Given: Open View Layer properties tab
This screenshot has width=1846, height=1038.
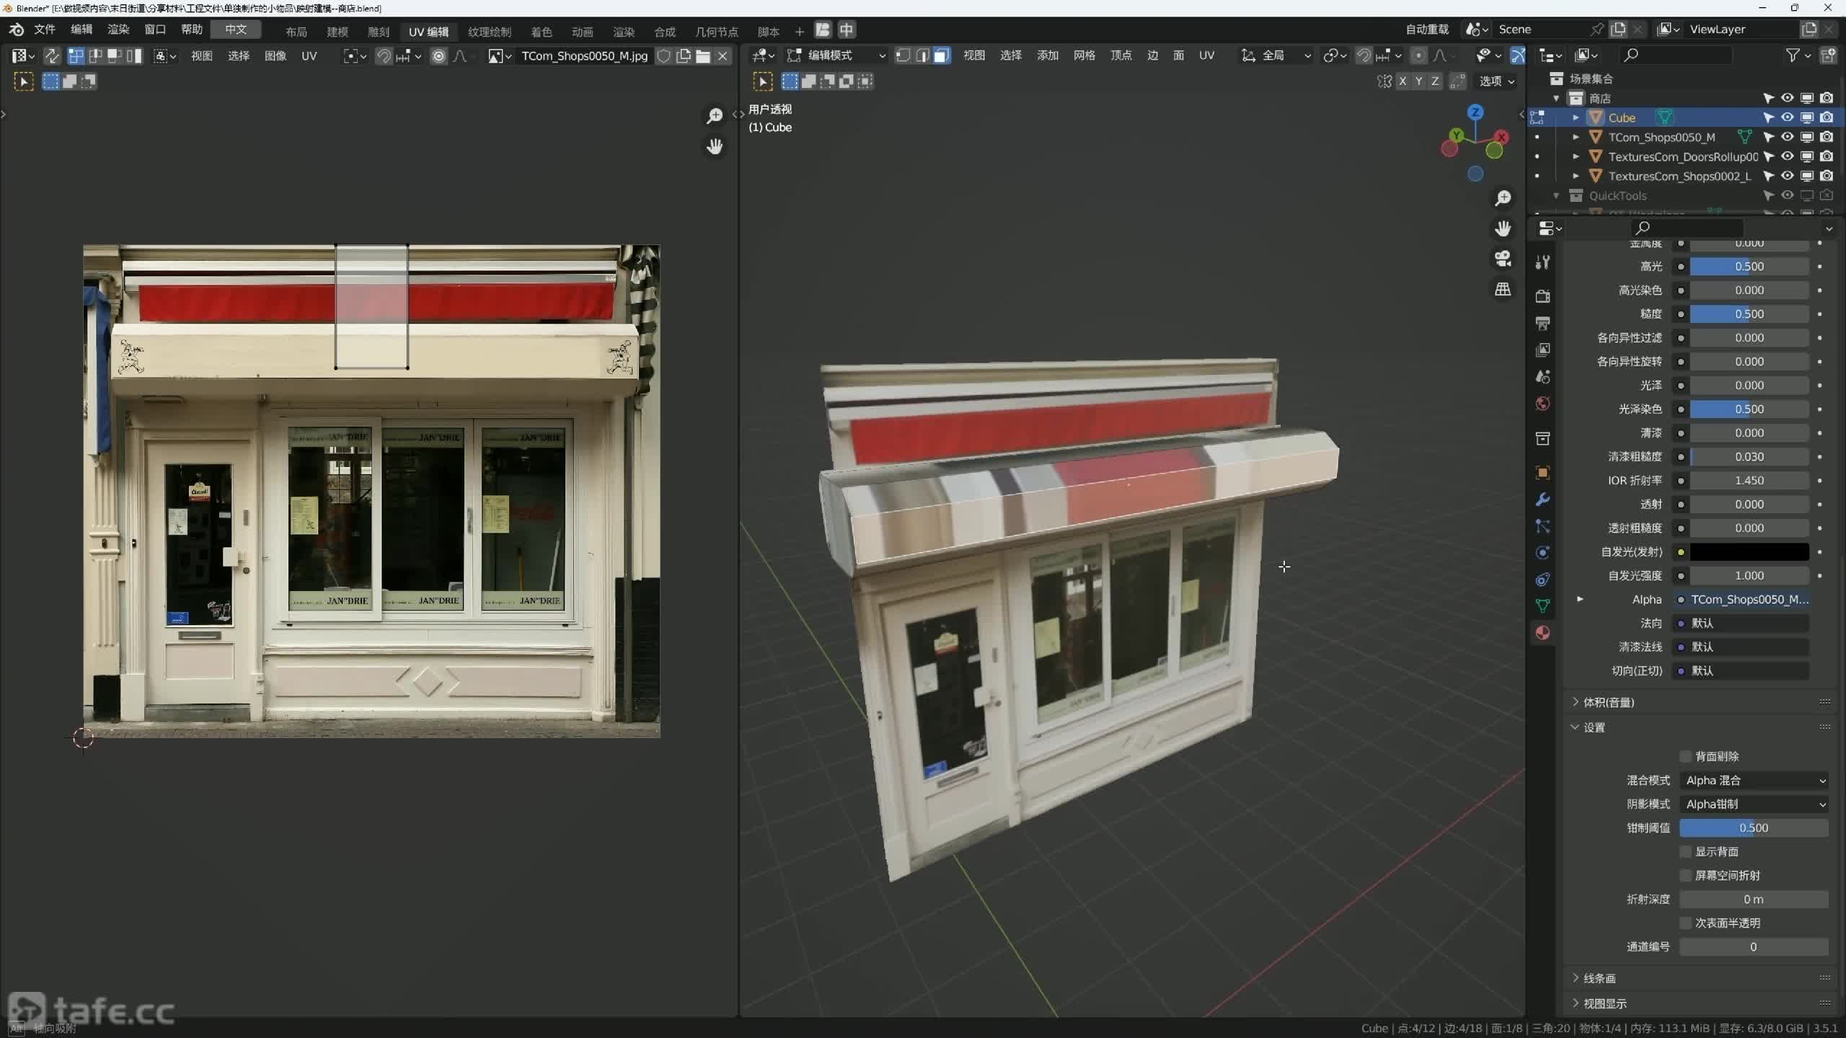Looking at the screenshot, I should point(1542,350).
